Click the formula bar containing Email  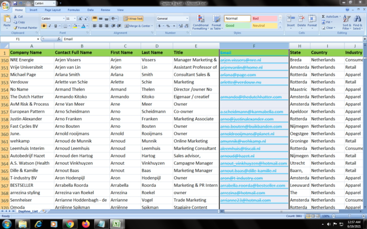212,39
